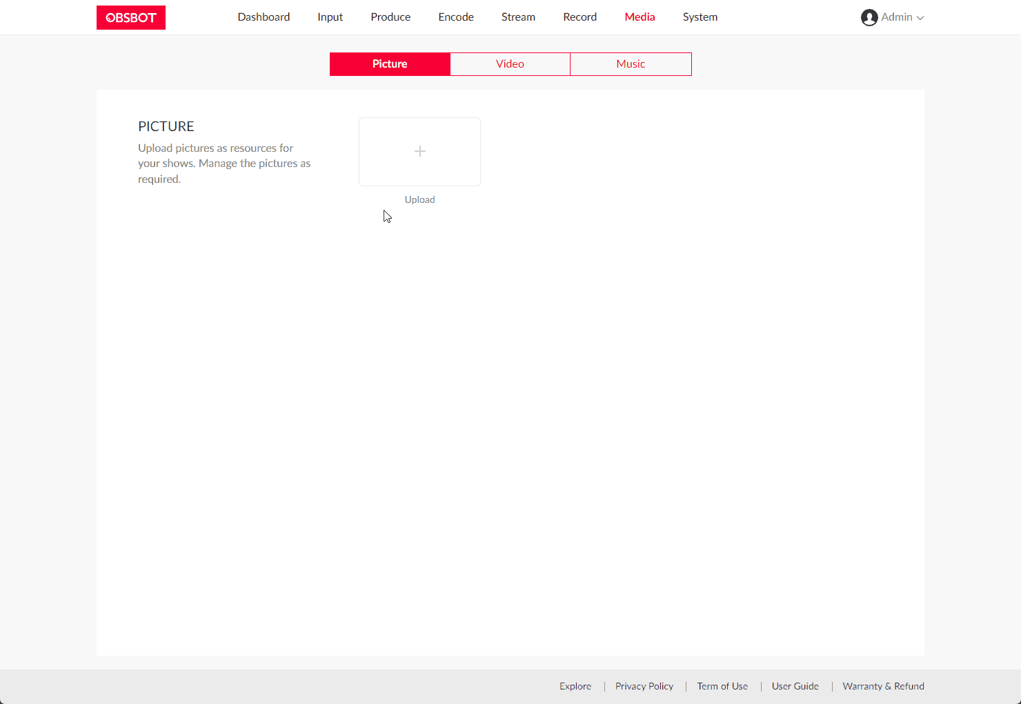Open the Dashboard menu
The image size is (1021, 704).
[264, 17]
